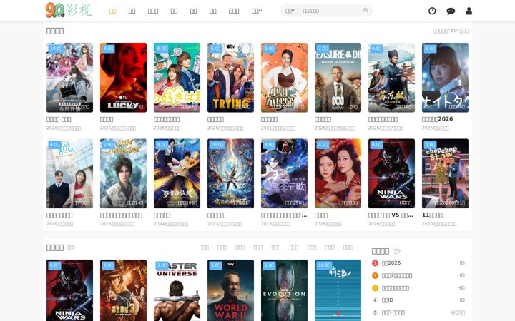The width and height of the screenshot is (515, 321).
Task: Open the Japanese drama poster with 好きは text
Action: (177, 78)
